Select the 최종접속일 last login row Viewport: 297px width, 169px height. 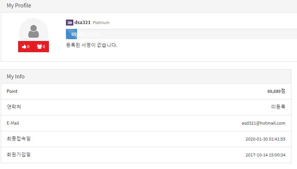[x=146, y=139]
